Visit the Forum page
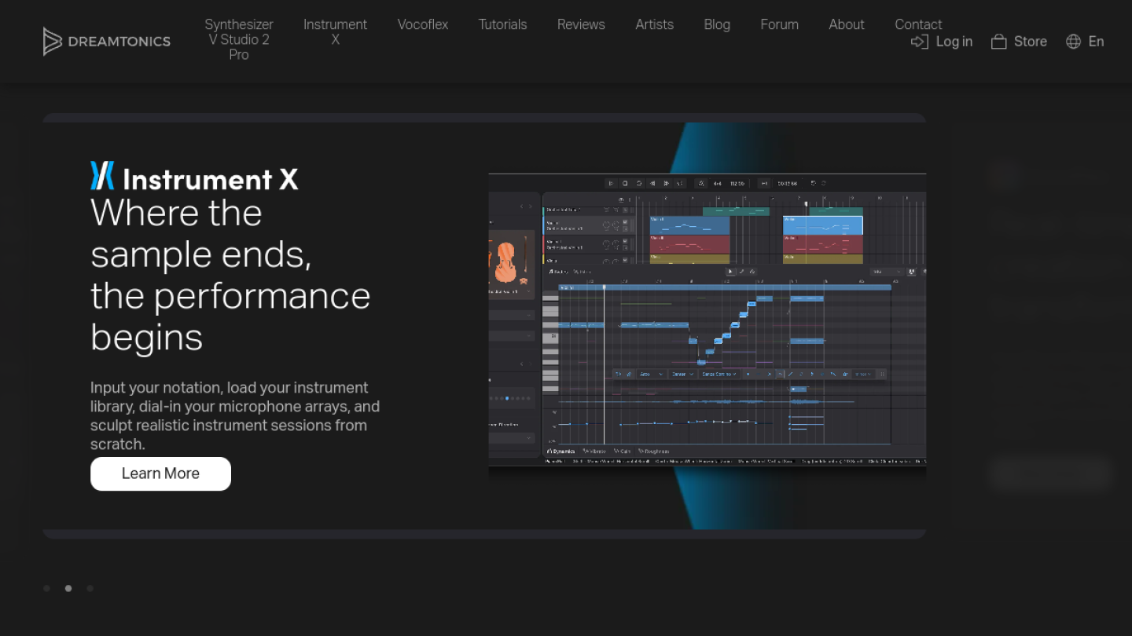This screenshot has height=636, width=1132. [780, 24]
